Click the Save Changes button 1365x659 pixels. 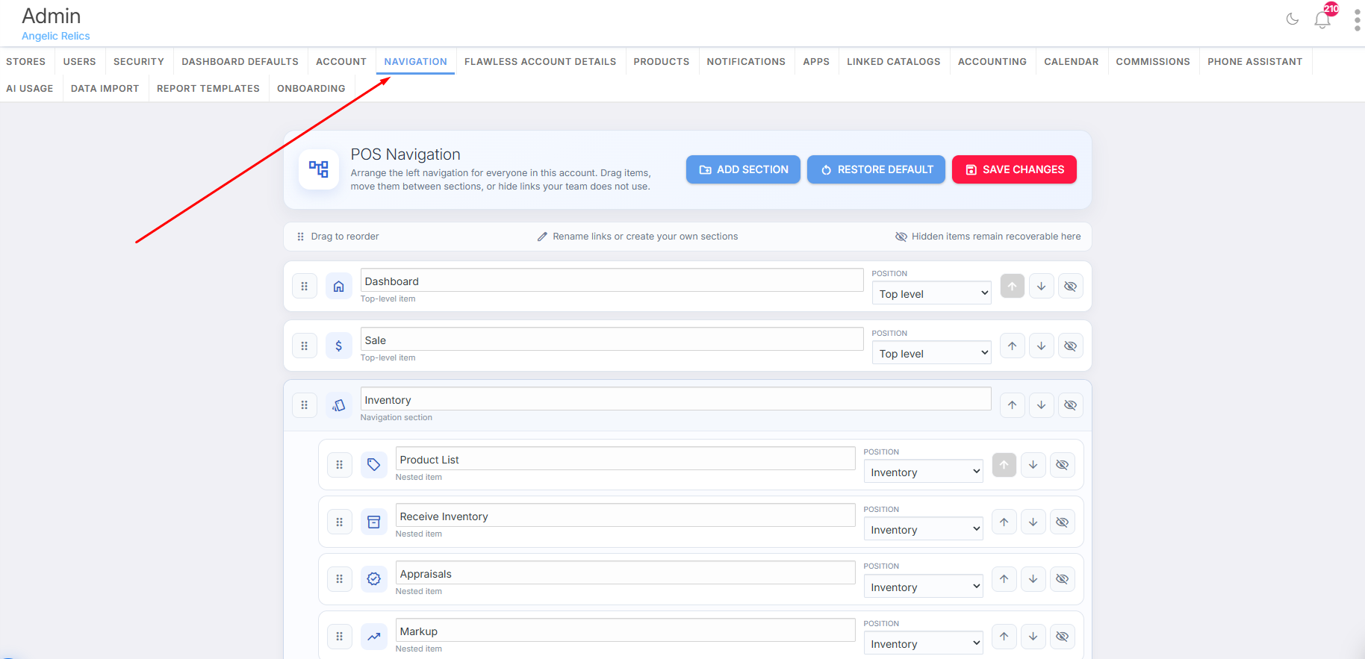pos(1014,169)
